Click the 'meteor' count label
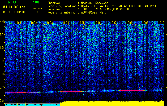Image resolution: width=167 pixels, height=106 pixels. pos(38,8)
